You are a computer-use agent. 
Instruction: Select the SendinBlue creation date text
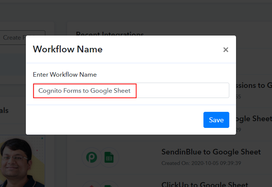click(201, 163)
